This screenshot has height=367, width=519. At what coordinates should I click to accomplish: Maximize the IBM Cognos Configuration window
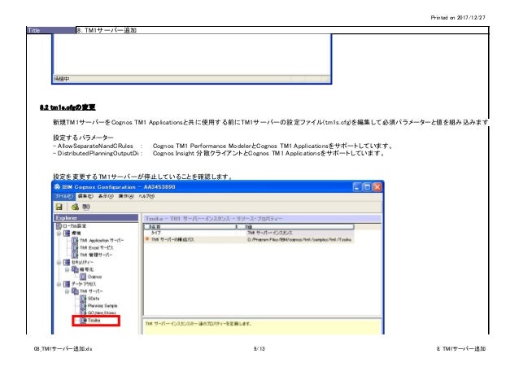367,187
